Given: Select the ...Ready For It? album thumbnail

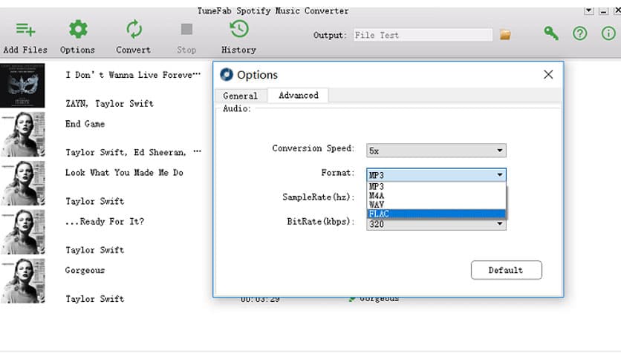Looking at the screenshot, I should tap(22, 232).
